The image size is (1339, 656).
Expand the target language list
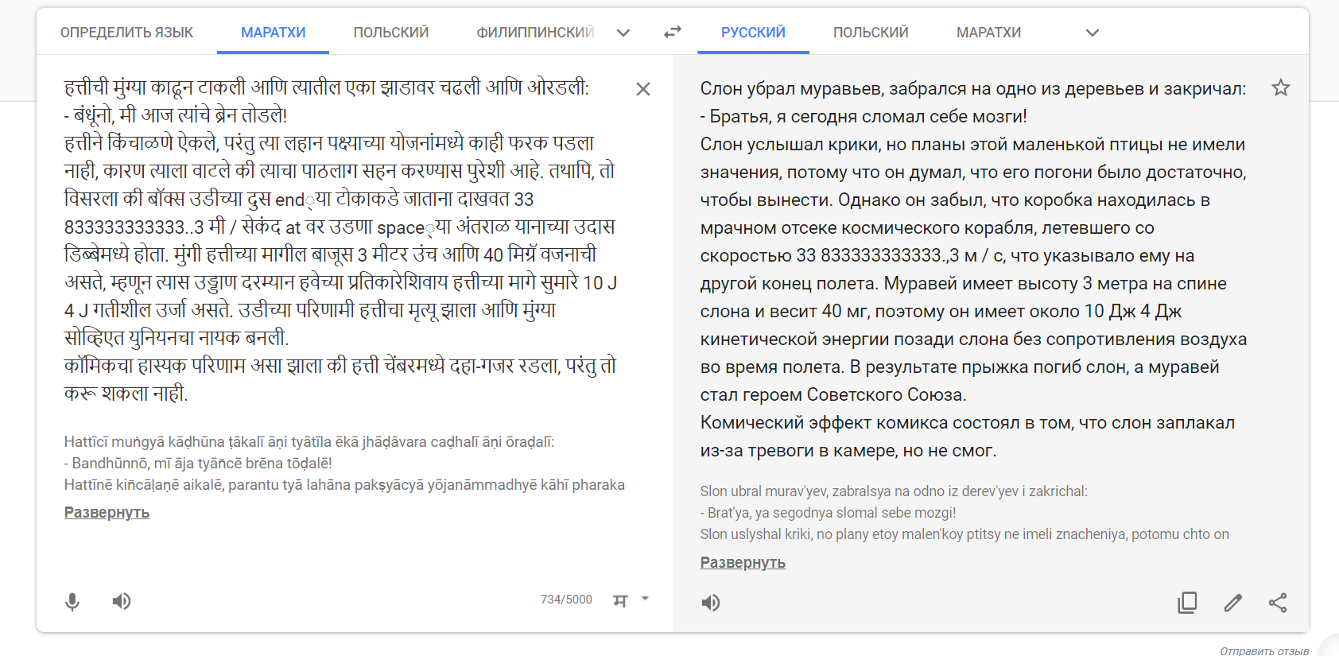click(x=1093, y=33)
